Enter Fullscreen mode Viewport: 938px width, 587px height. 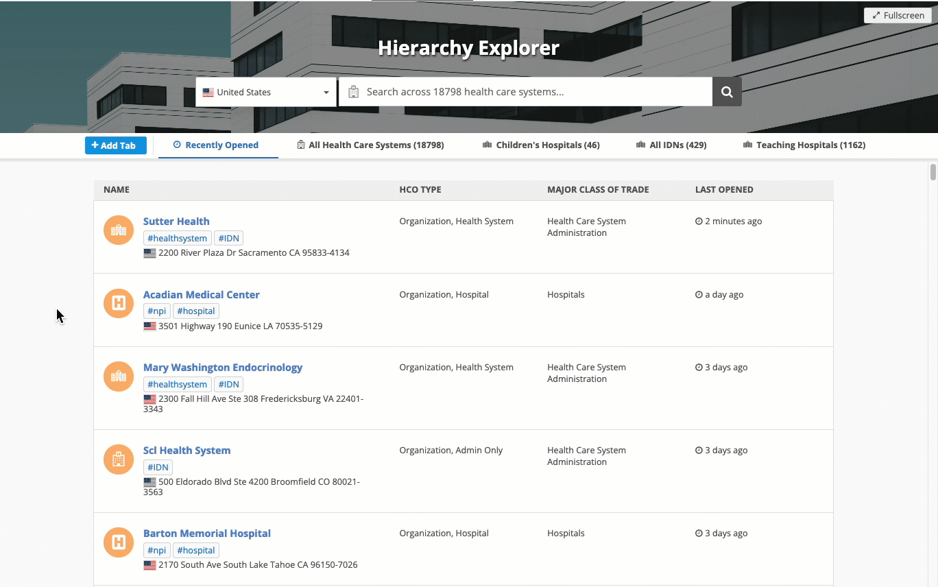click(898, 15)
